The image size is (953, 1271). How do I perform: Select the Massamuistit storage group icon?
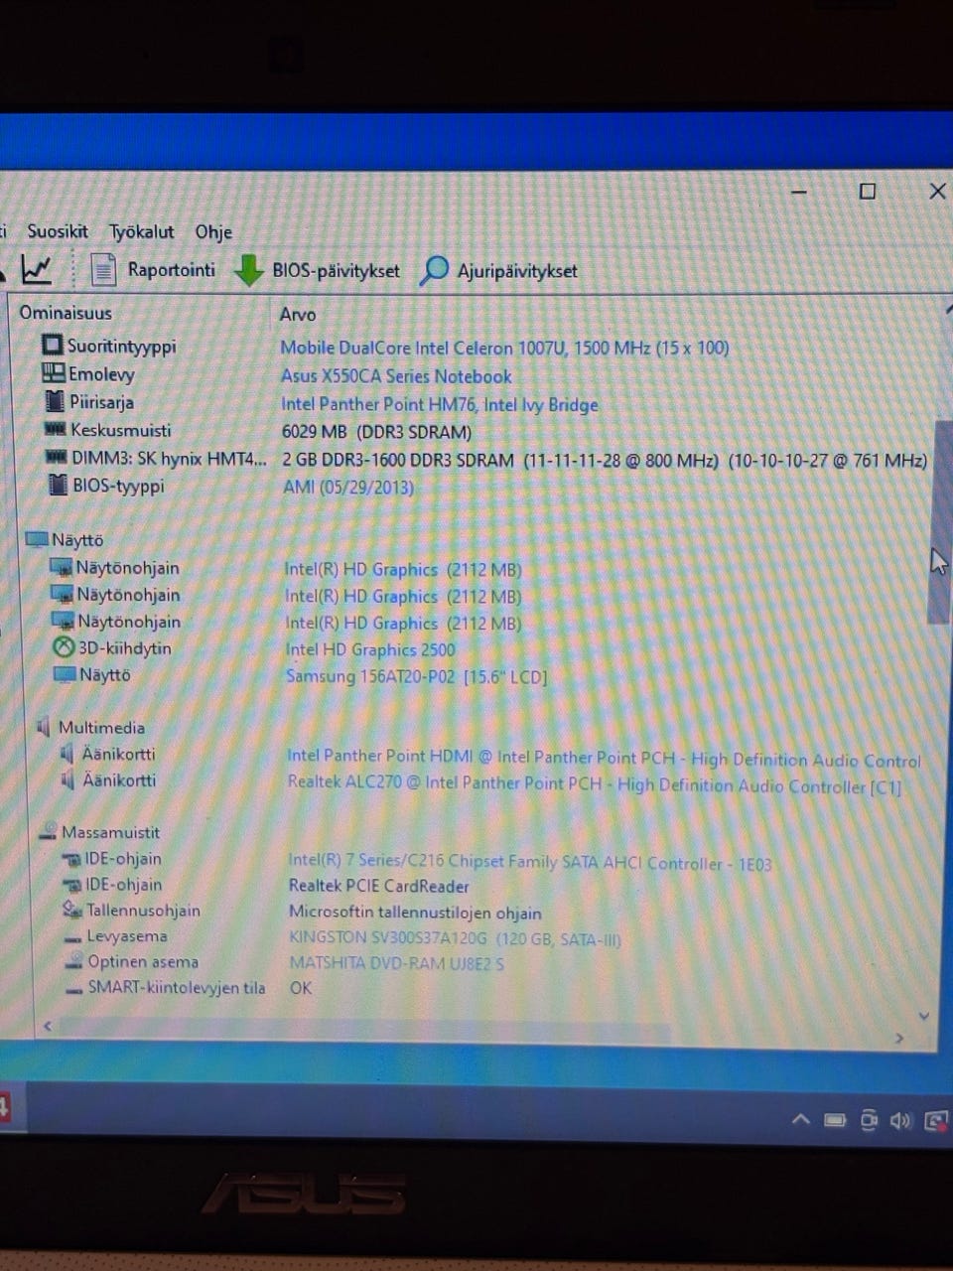[x=47, y=831]
